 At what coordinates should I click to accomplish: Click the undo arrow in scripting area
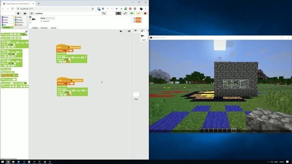point(121,31)
